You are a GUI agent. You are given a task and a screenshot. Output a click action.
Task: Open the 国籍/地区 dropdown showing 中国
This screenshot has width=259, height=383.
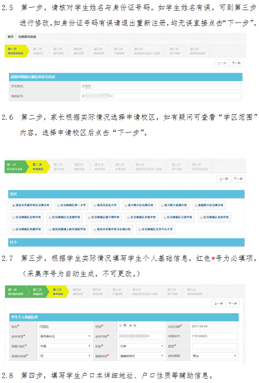tap(65, 346)
